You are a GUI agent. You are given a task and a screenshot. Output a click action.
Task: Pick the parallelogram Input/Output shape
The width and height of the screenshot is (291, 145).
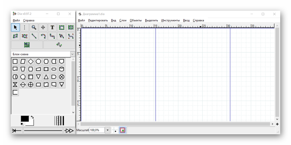(x=23, y=61)
